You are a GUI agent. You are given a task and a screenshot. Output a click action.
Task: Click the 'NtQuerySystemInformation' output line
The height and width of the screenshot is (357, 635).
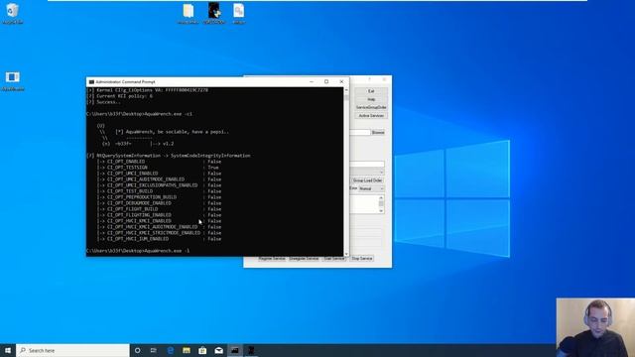click(x=169, y=156)
